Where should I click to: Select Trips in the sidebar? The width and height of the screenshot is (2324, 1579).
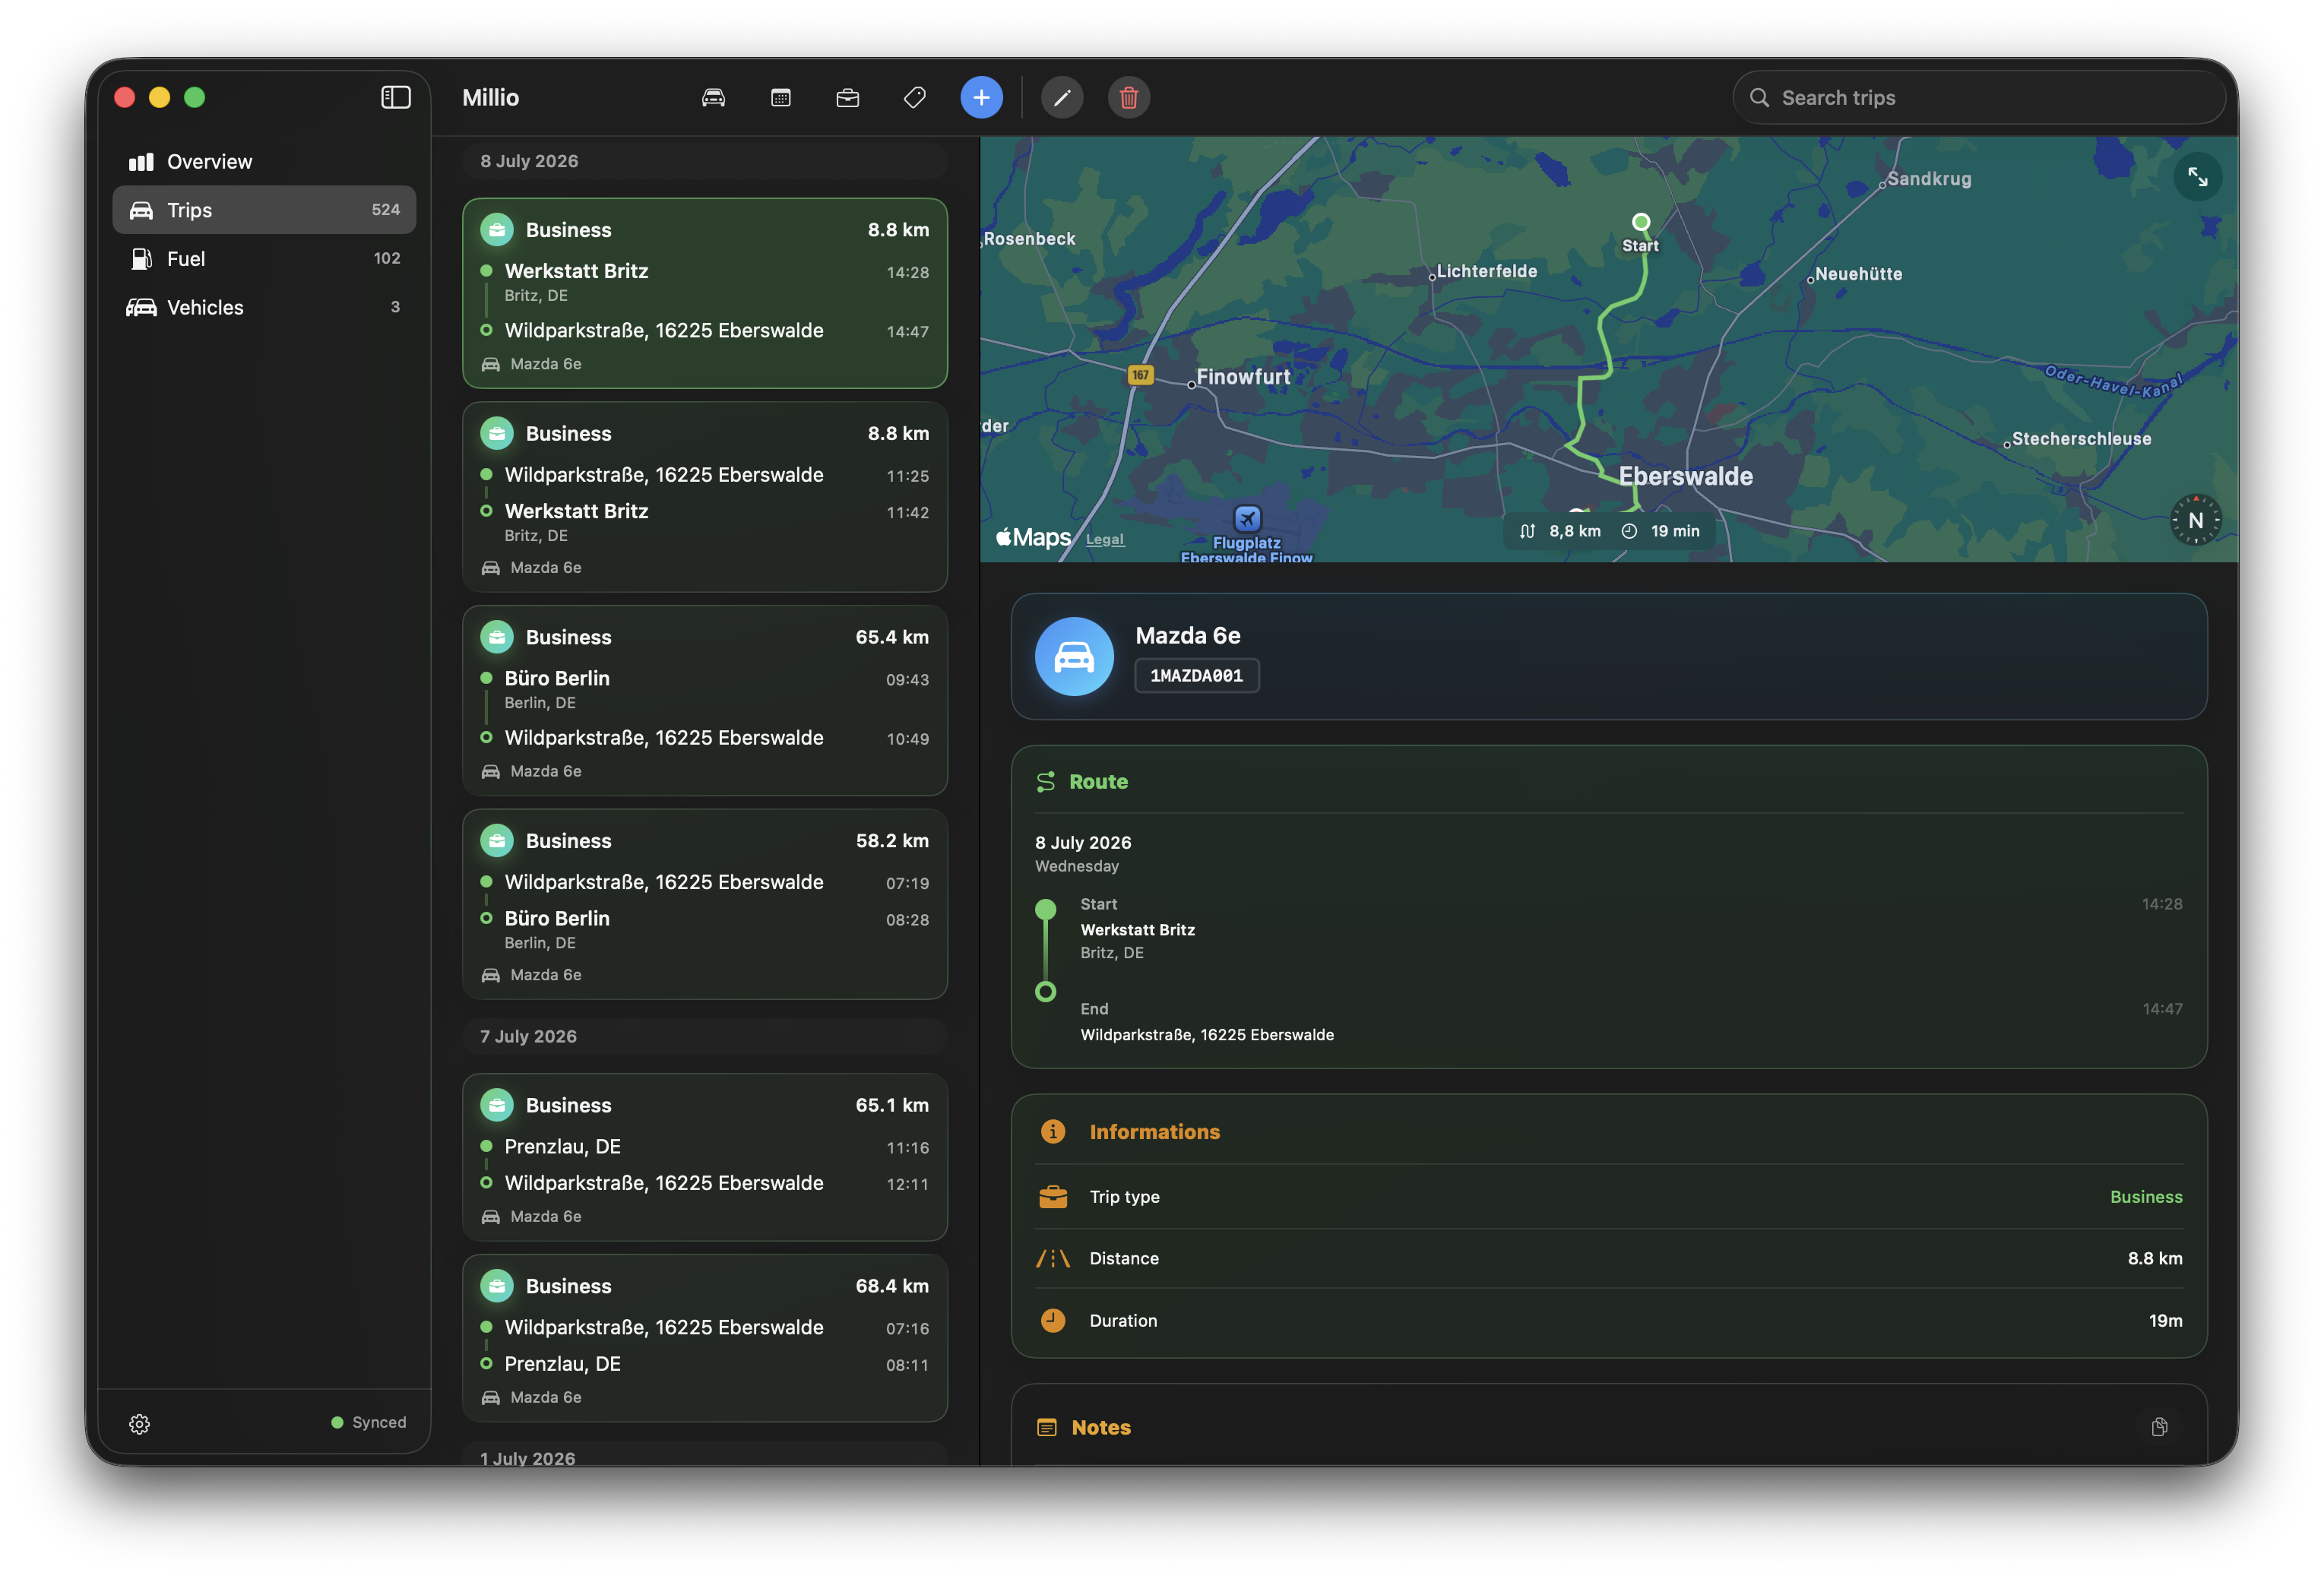(x=264, y=210)
